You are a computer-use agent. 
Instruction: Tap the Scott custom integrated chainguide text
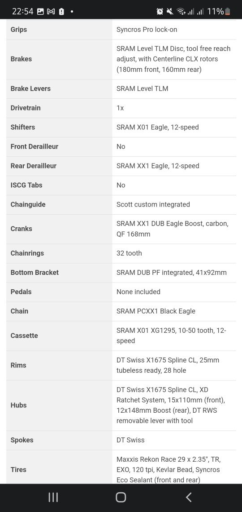[153, 204]
